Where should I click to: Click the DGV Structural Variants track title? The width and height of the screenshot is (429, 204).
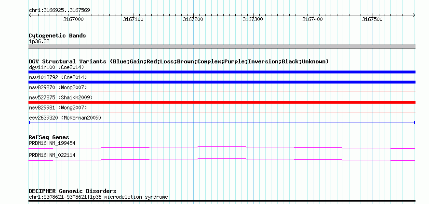tap(179, 61)
